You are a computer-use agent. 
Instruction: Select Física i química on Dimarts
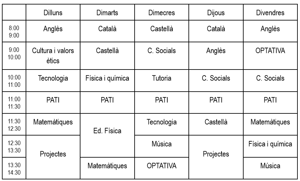pos(107,78)
